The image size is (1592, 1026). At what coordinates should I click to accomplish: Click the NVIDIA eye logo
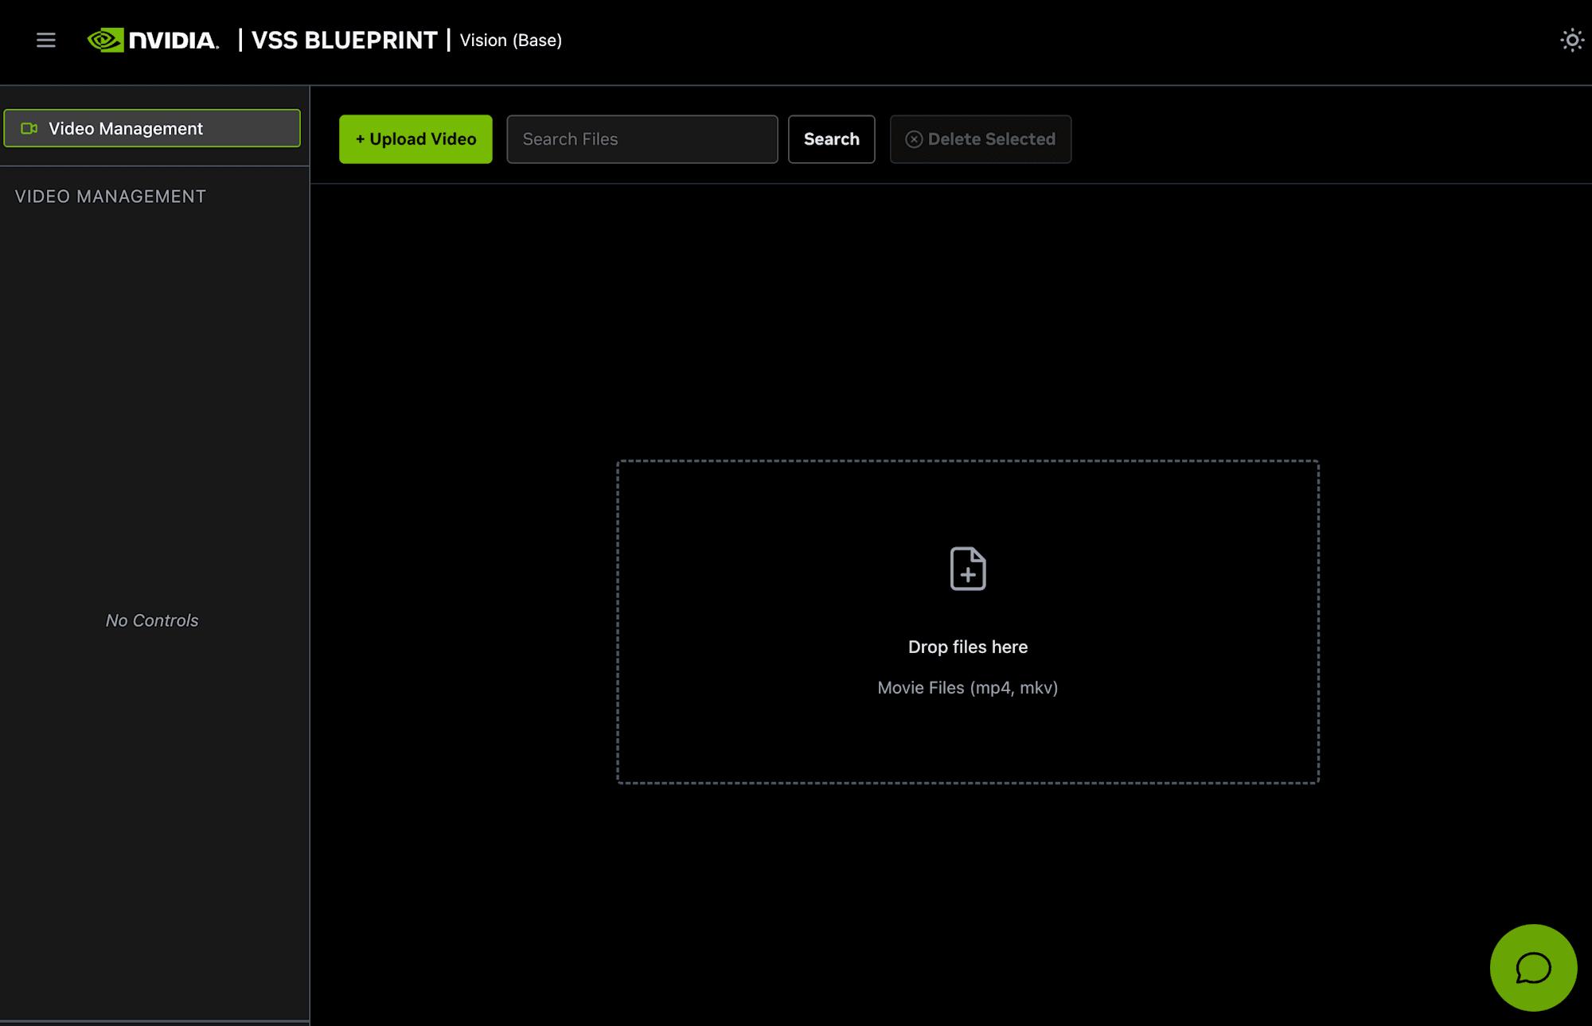[105, 40]
